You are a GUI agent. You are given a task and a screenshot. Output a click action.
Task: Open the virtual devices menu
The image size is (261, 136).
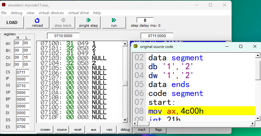click(51, 13)
